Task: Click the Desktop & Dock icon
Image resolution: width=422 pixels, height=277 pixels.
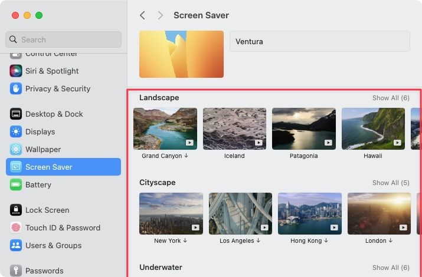Action: (16, 114)
